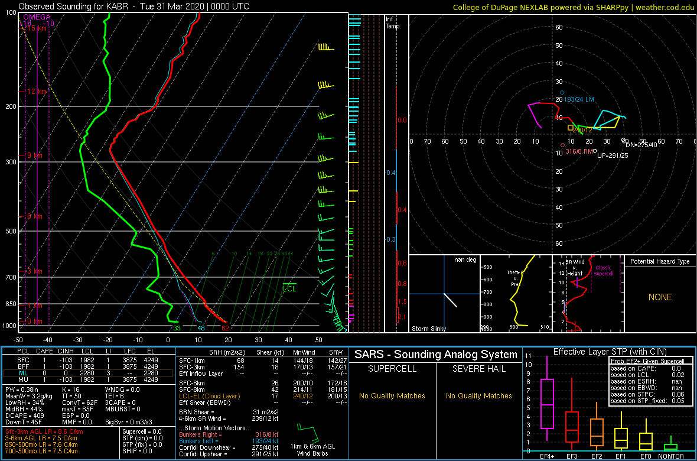Screen dimensions: 697x461
Task: Click surface temperature value 62
Action: 226,329
